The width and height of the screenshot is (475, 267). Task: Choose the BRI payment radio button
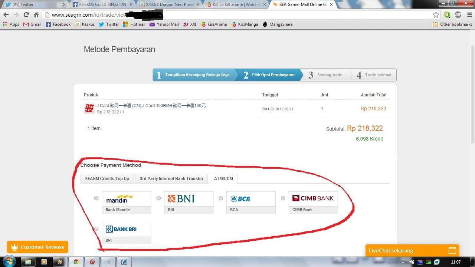pyautogui.click(x=96, y=229)
